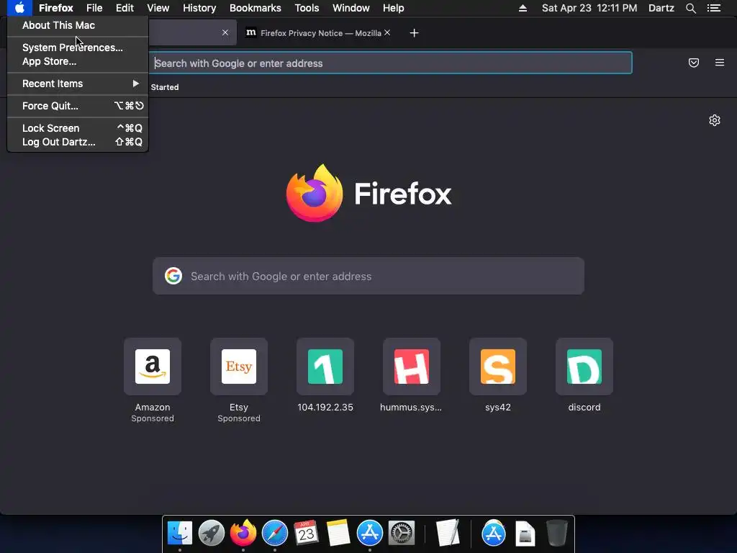
Task: Open Spotlight search magnifier icon
Action: (691, 8)
